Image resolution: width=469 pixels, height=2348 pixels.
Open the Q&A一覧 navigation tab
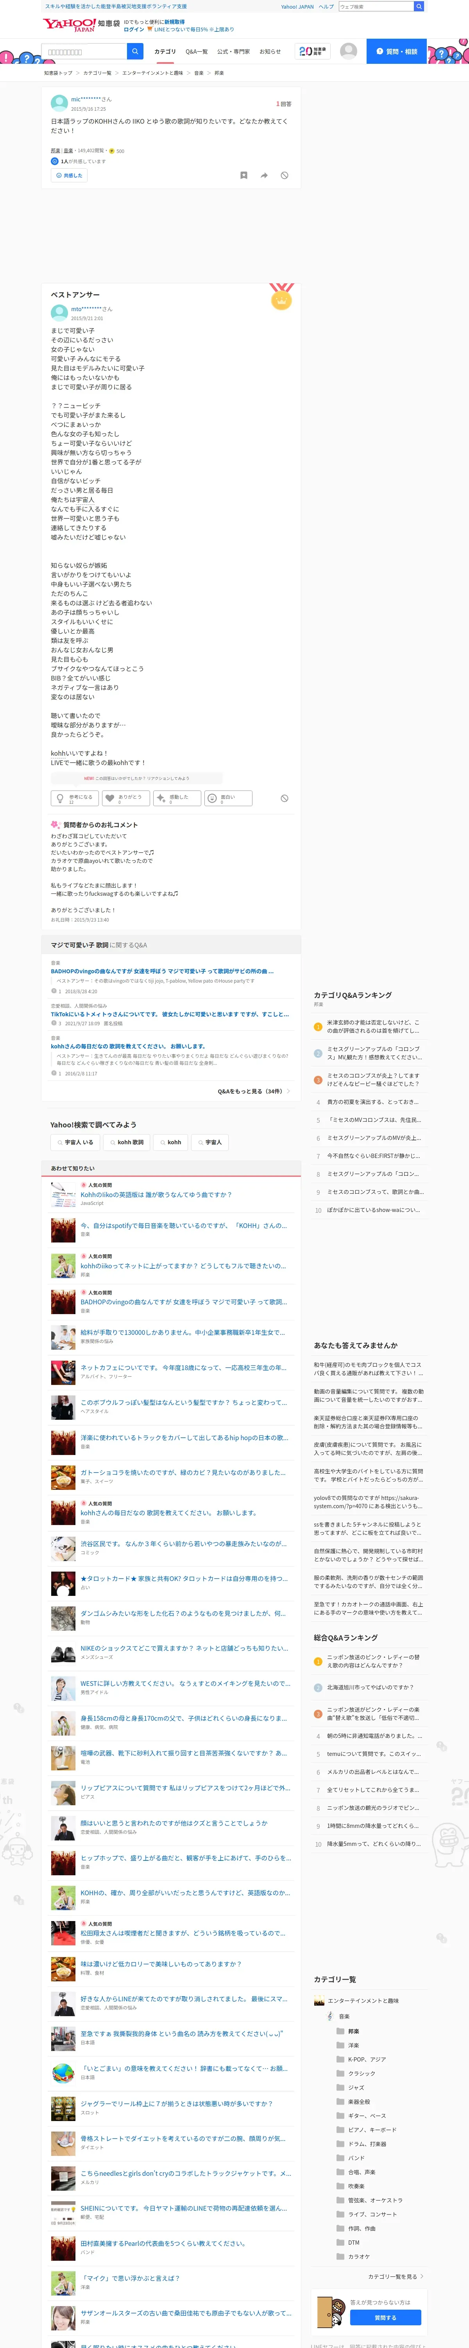[x=197, y=52]
